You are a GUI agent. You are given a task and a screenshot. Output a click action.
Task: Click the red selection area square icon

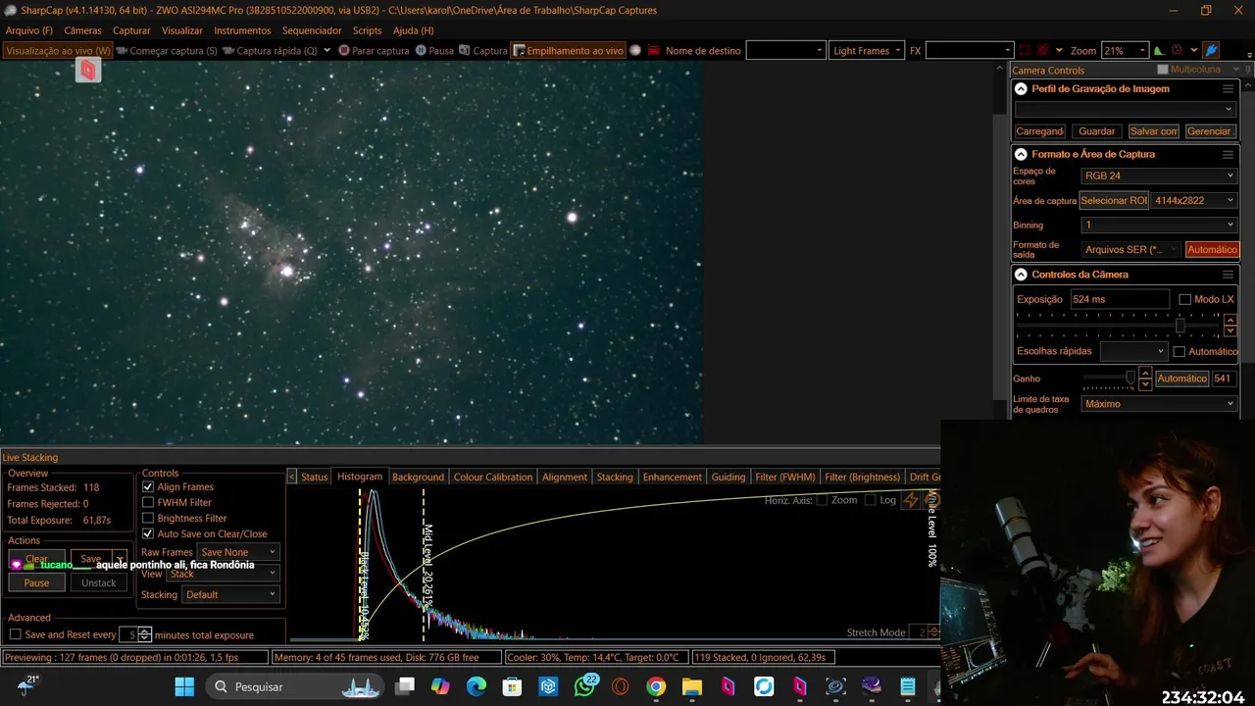click(x=1025, y=50)
